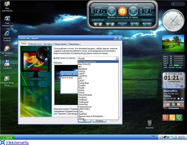The width and height of the screenshot is (187, 145).
Task: Choose the Aero Vista CG theme
Action: pyautogui.click(x=84, y=64)
